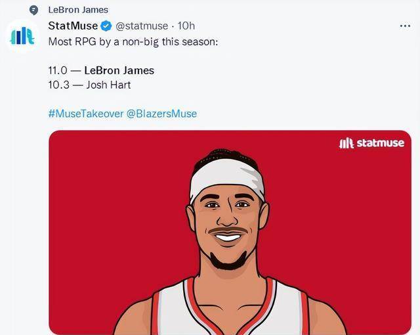Open the StatMuse profile avatar
This screenshot has height=335, width=420.
tap(22, 36)
